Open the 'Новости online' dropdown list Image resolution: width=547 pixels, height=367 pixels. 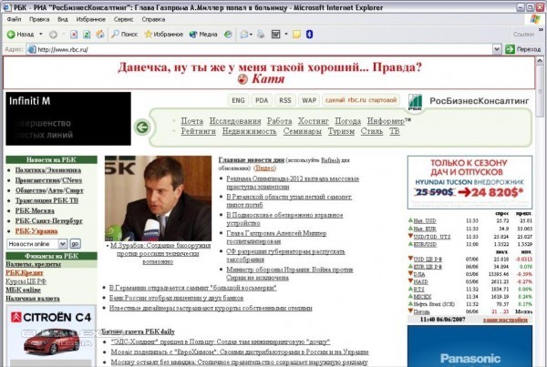63,243
